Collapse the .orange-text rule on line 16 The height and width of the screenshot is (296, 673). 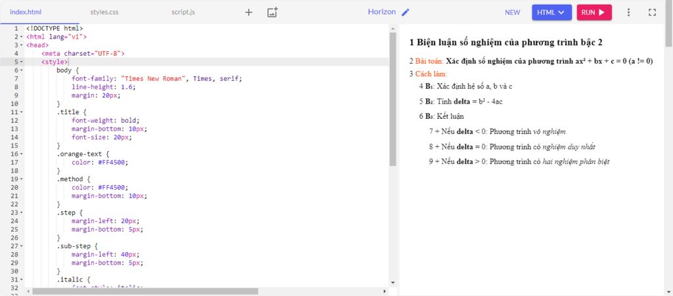click(x=22, y=154)
